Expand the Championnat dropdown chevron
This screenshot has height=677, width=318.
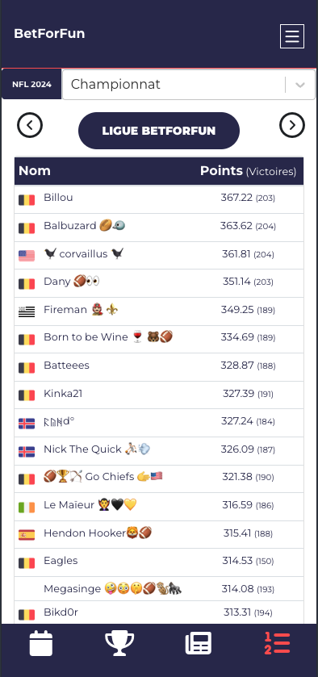tap(300, 85)
